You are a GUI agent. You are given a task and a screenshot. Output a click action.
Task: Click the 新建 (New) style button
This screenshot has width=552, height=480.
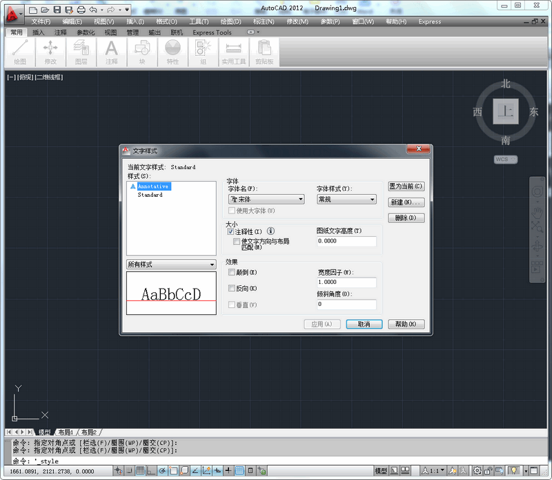pyautogui.click(x=406, y=202)
